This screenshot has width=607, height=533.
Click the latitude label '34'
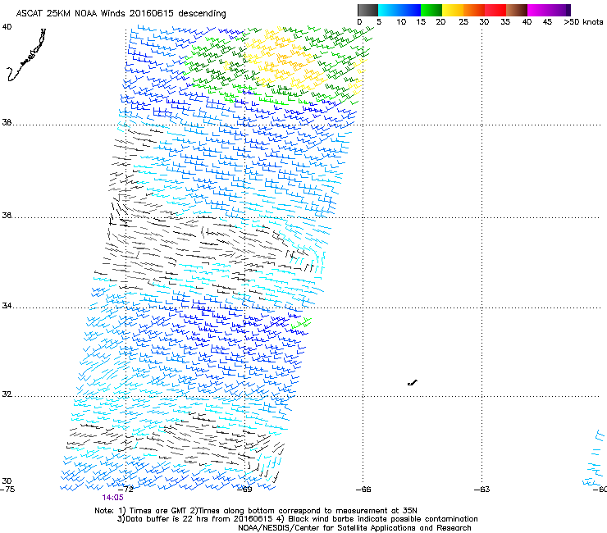click(x=7, y=305)
